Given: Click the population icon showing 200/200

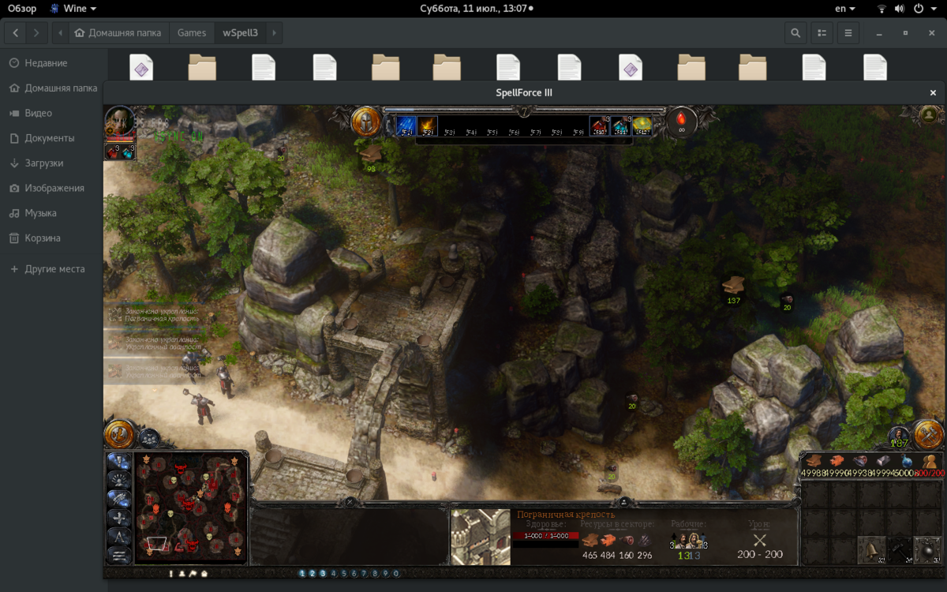Looking at the screenshot, I should (x=930, y=461).
